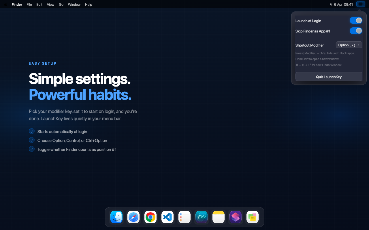
Task: Launch Visual Studio Code from the Dock
Action: click(x=167, y=217)
